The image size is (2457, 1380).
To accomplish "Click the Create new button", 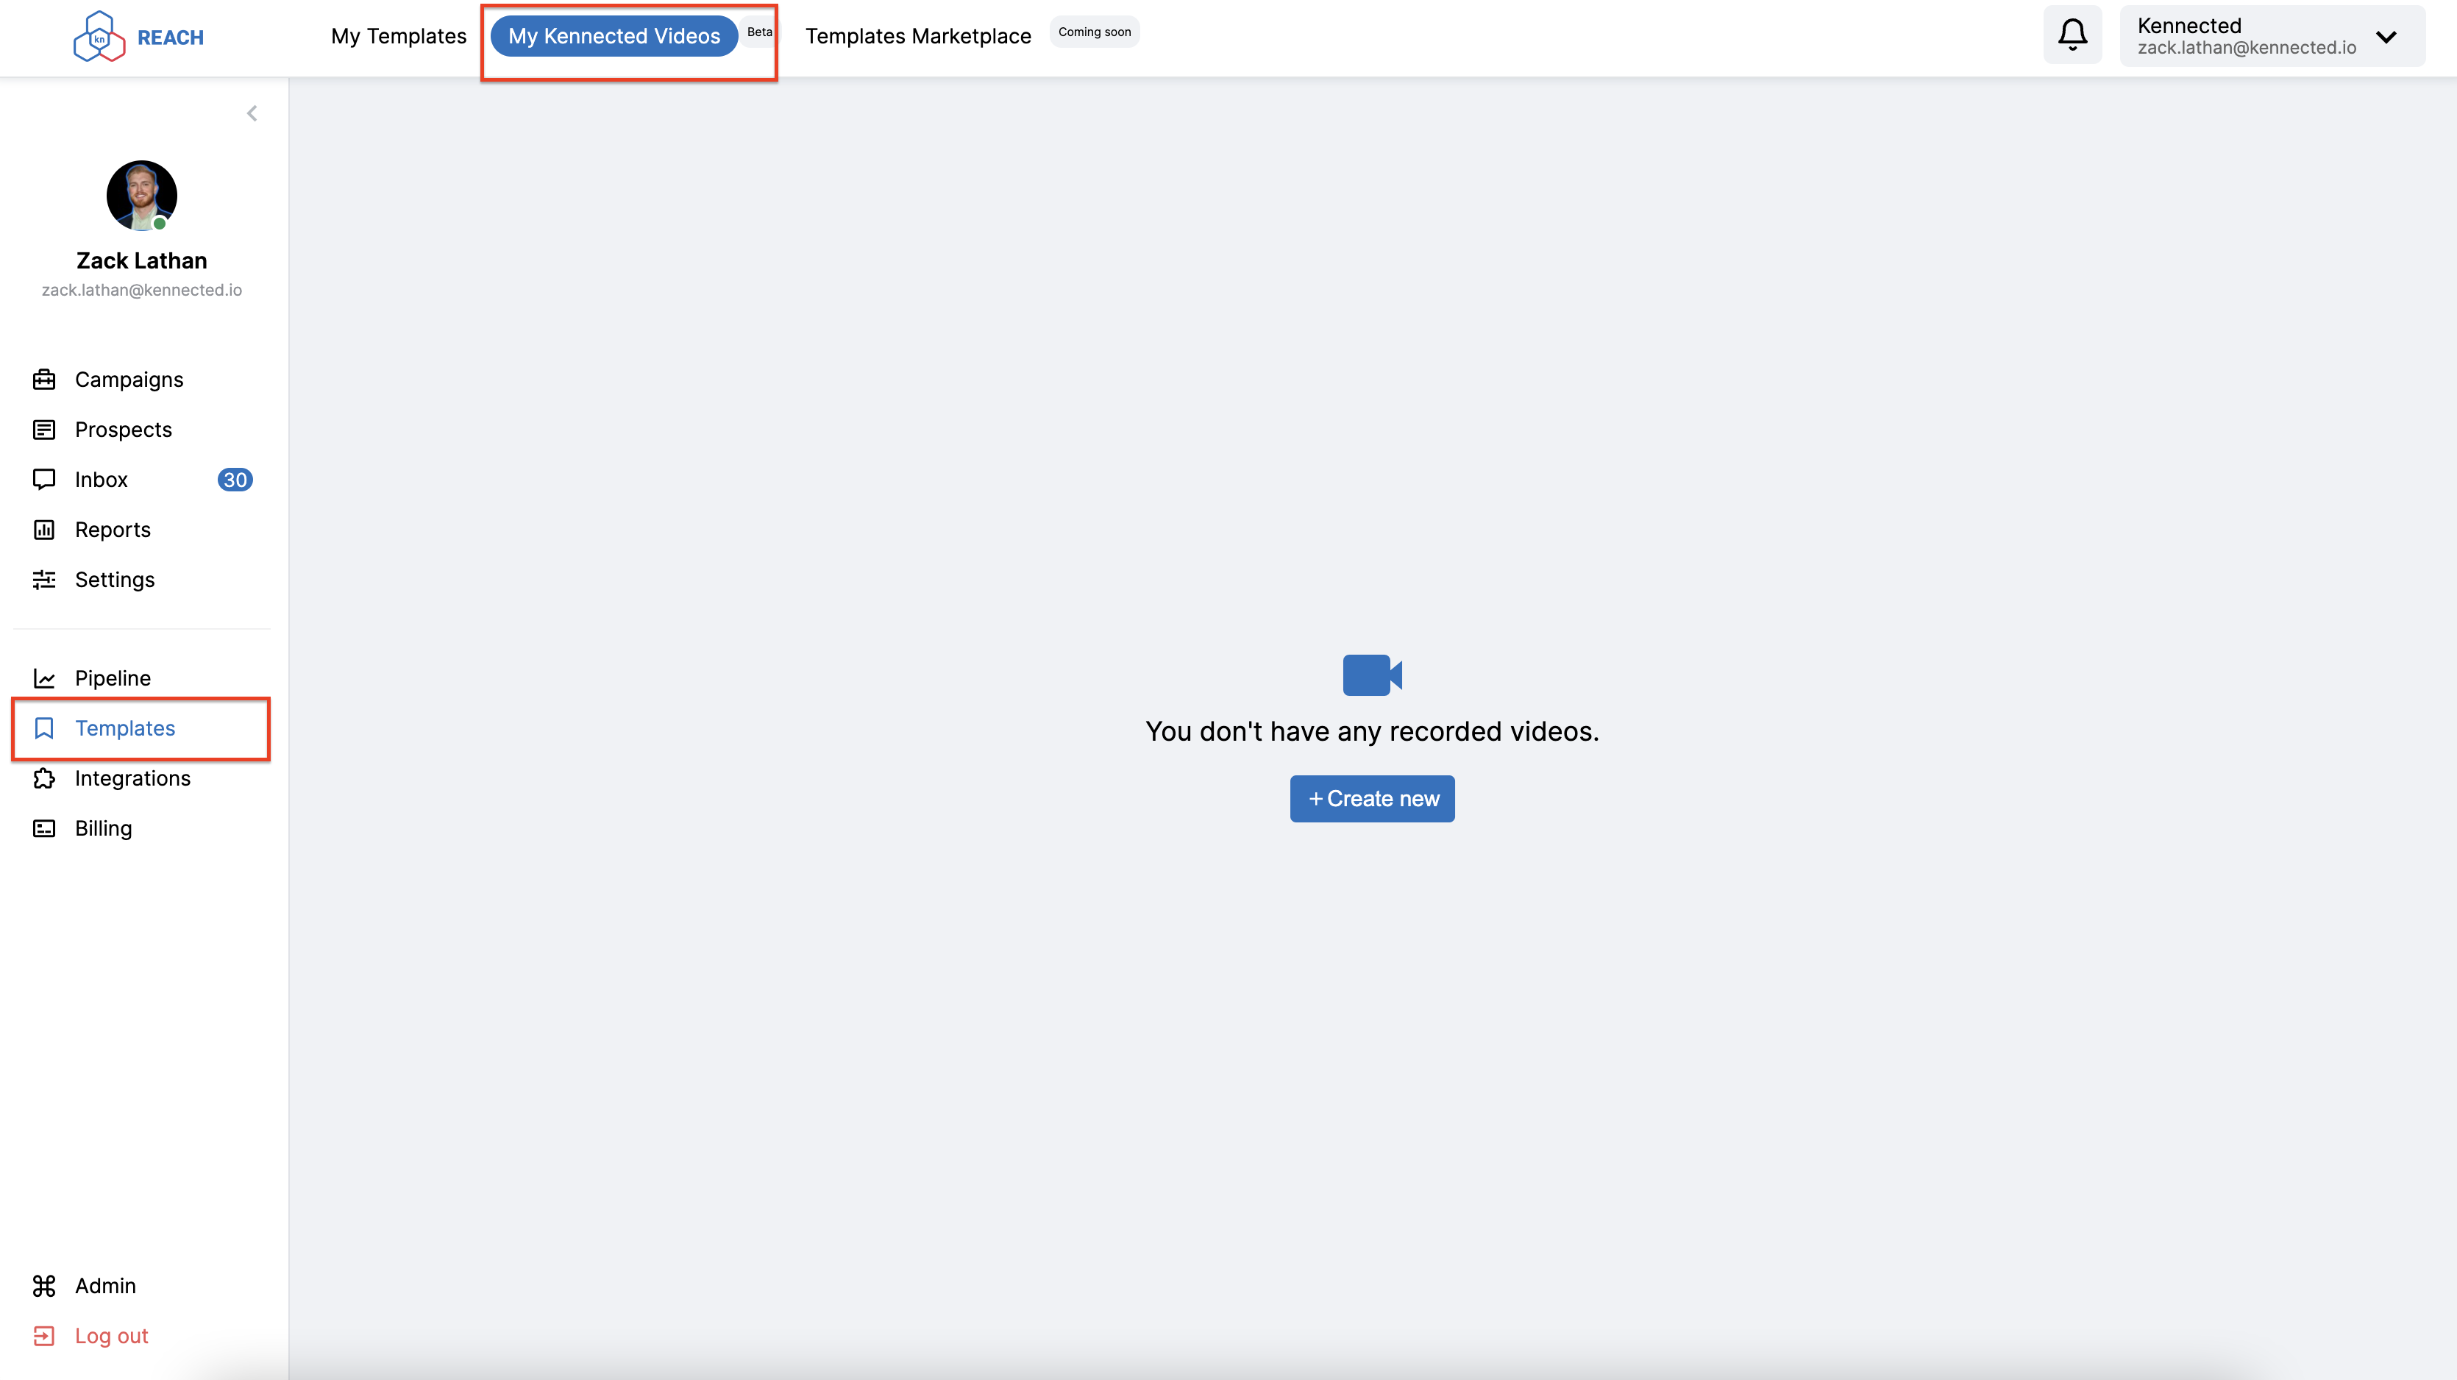I will point(1371,799).
